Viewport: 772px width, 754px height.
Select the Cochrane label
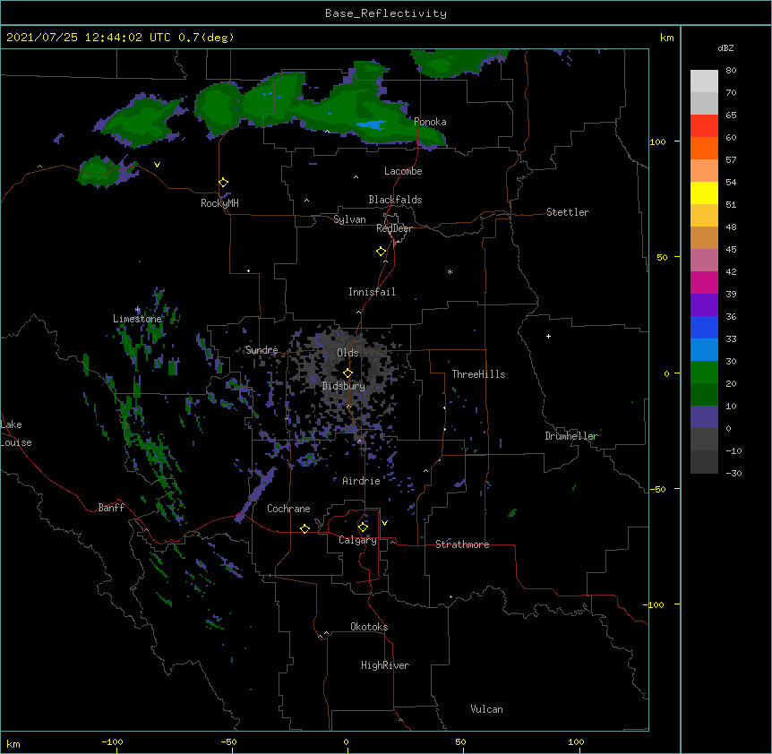(288, 509)
